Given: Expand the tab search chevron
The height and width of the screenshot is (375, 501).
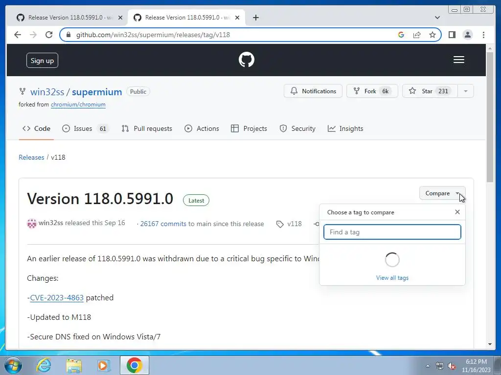Looking at the screenshot, I should tap(437, 18).
